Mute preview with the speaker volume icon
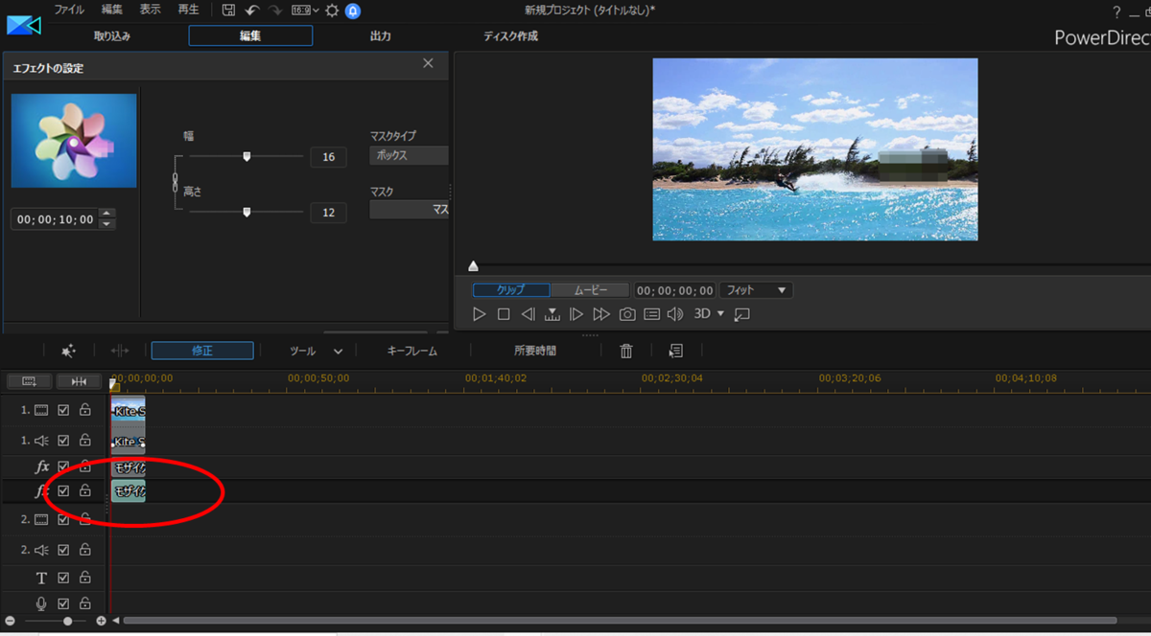This screenshot has width=1151, height=636. tap(675, 314)
